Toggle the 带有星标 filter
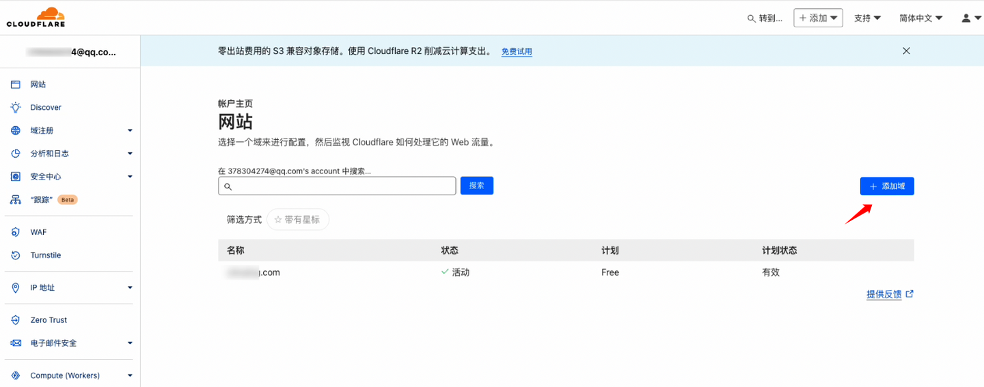This screenshot has width=984, height=387. pyautogui.click(x=298, y=220)
